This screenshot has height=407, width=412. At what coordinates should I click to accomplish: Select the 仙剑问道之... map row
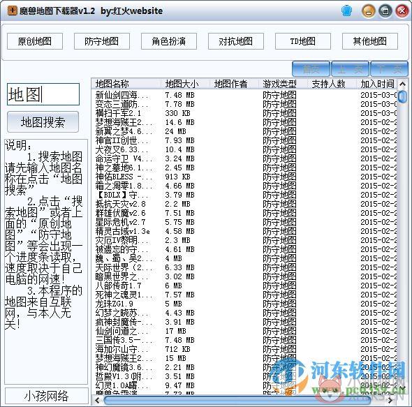pyautogui.click(x=244, y=331)
